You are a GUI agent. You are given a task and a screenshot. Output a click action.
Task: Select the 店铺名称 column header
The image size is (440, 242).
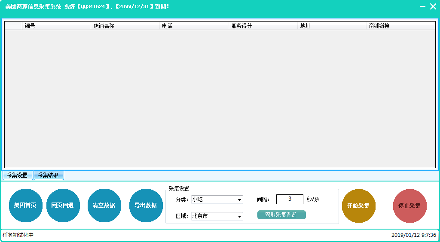click(125, 26)
